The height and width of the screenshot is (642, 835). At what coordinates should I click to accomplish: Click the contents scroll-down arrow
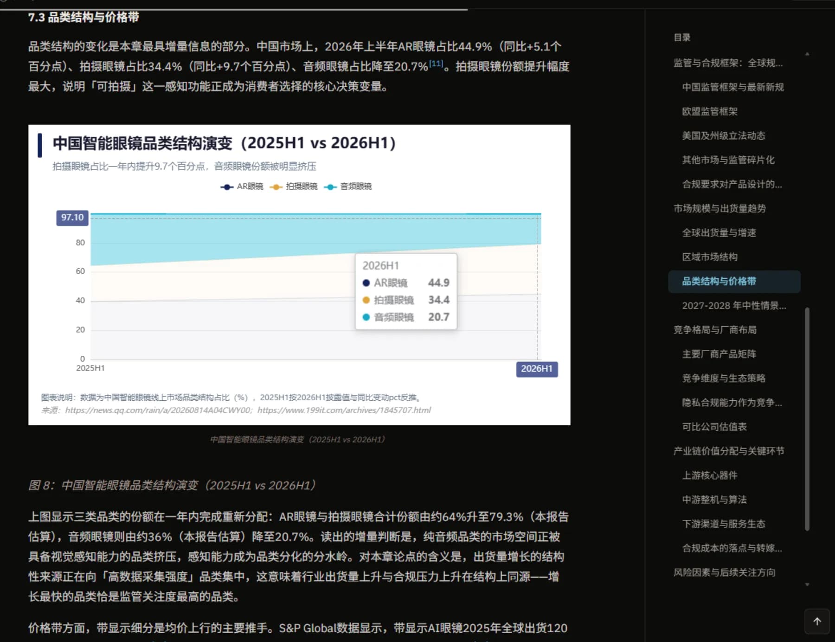click(807, 584)
